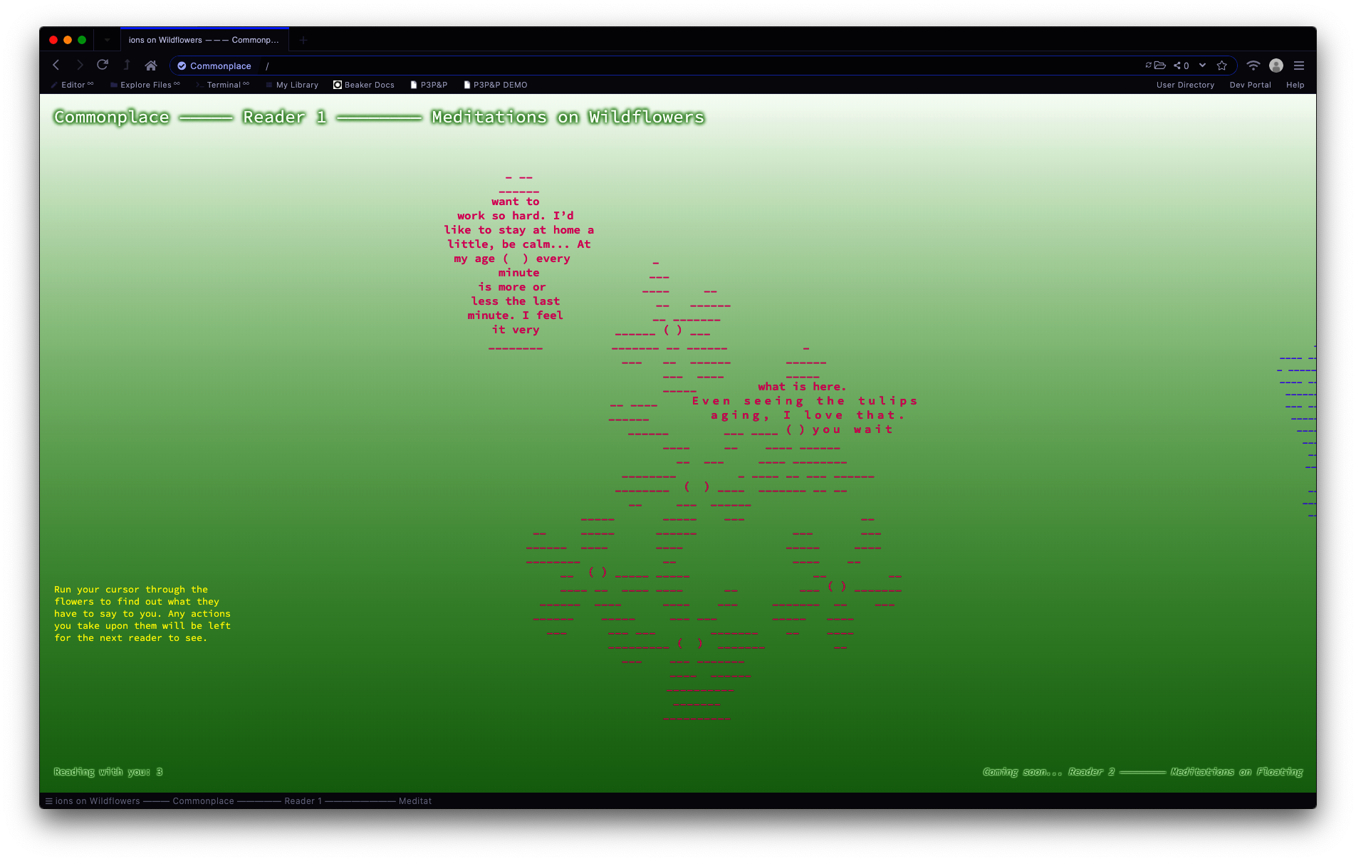Click the Beaker Docs favicon icon
This screenshot has height=861, width=1356.
(338, 85)
